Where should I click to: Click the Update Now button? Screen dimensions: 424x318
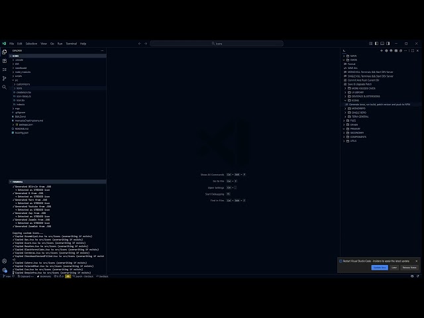[380, 268]
